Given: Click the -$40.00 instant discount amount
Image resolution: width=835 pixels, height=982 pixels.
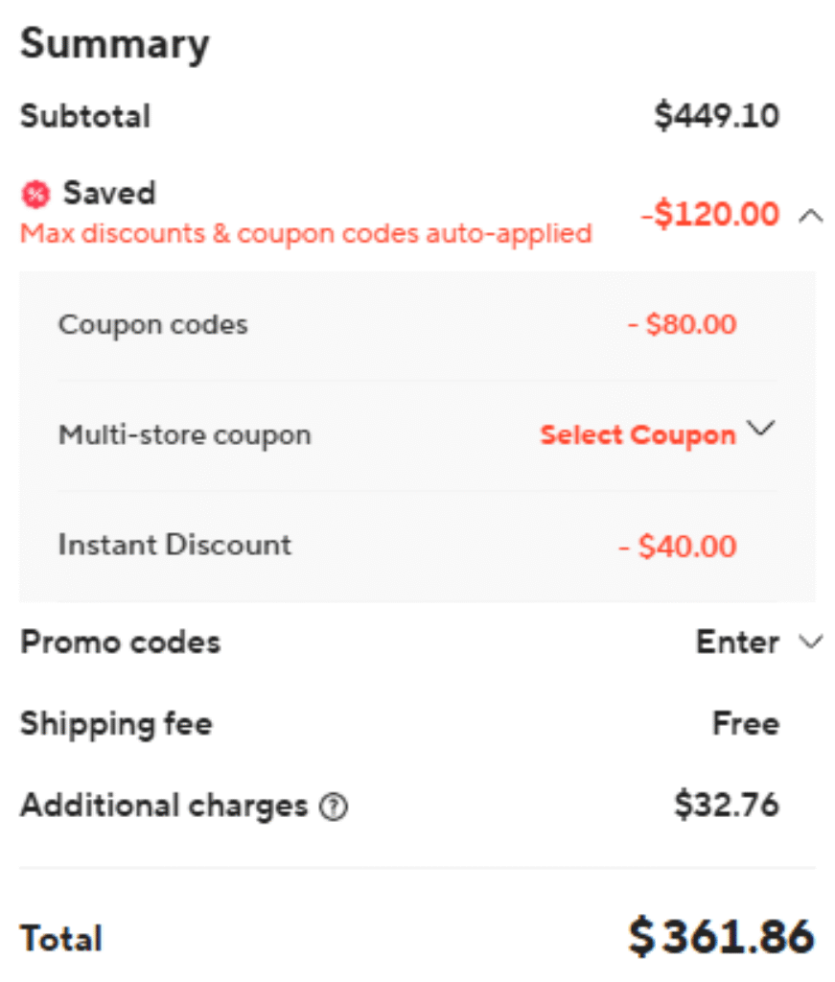Looking at the screenshot, I should (678, 547).
